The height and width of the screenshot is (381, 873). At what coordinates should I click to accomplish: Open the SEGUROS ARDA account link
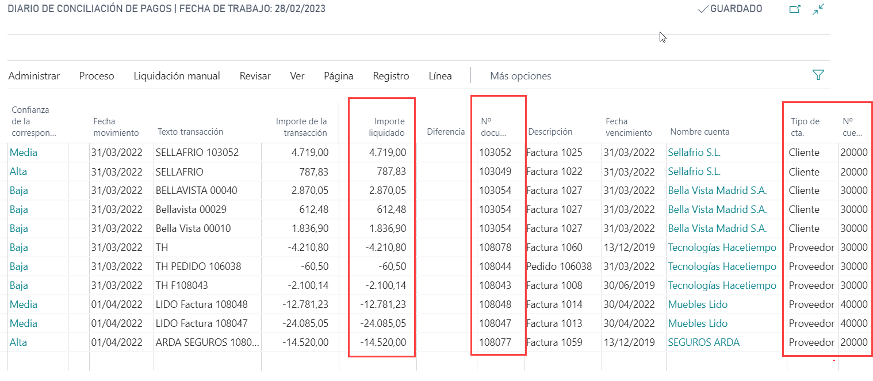[703, 342]
